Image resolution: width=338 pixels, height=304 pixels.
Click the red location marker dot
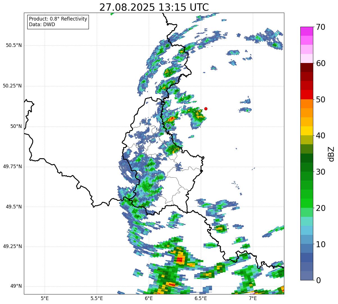click(x=206, y=109)
